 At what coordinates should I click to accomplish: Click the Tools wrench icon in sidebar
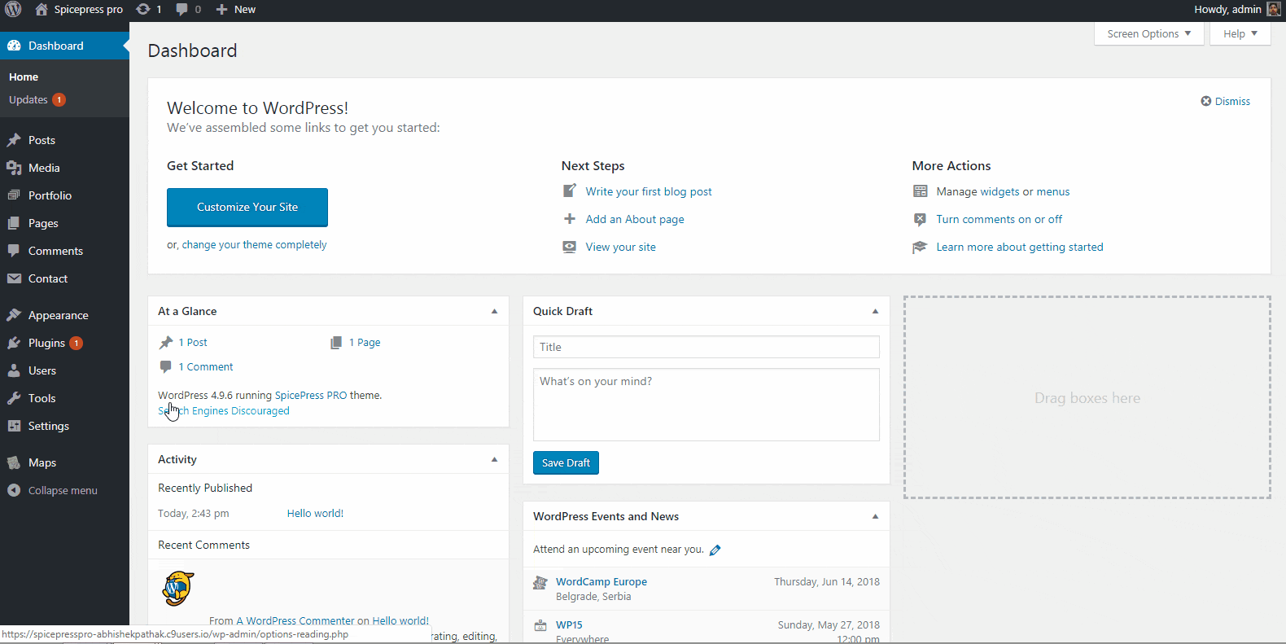pos(14,398)
